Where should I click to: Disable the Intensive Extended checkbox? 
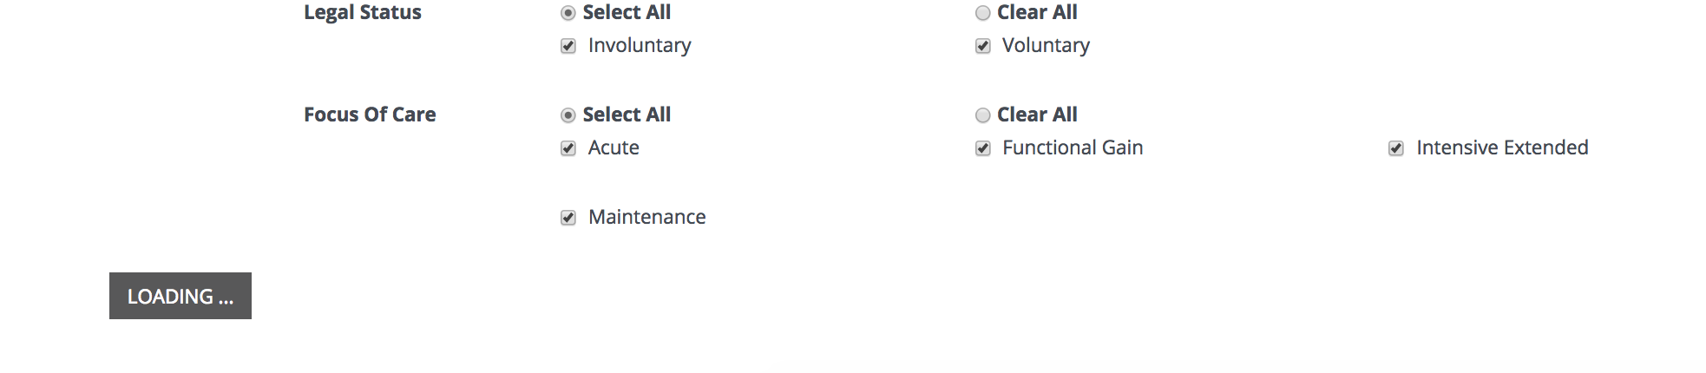coord(1395,148)
